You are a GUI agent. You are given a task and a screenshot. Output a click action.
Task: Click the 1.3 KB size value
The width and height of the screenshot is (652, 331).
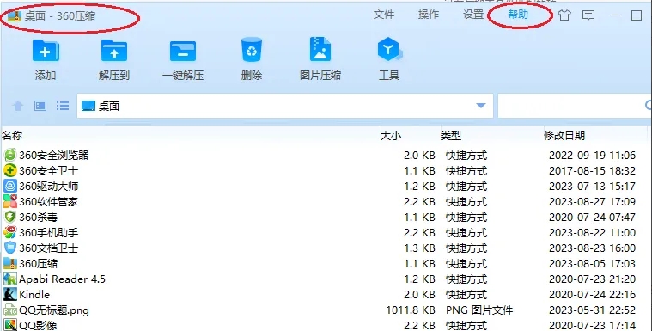(419, 248)
